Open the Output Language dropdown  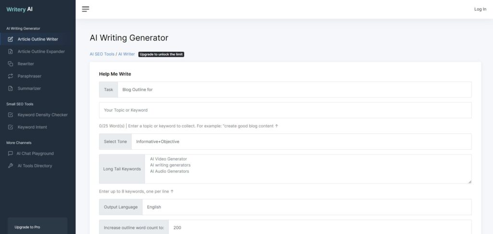306,207
